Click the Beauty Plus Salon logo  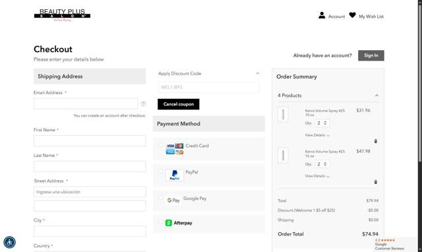coord(62,15)
